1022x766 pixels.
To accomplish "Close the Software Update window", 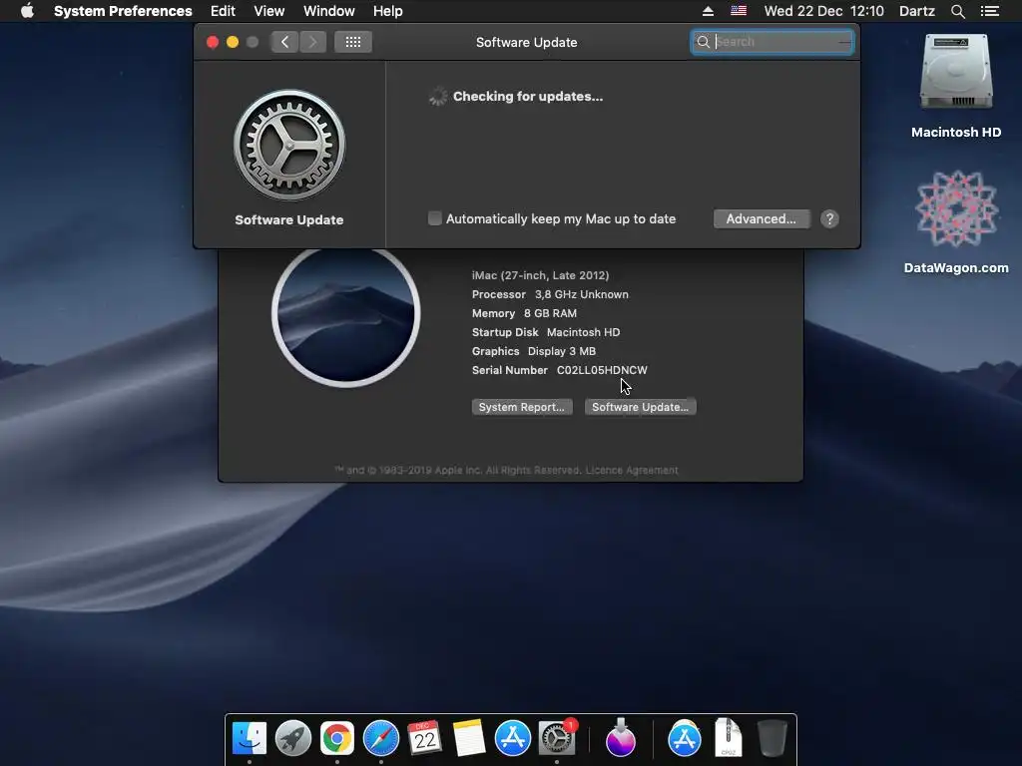I will [213, 42].
